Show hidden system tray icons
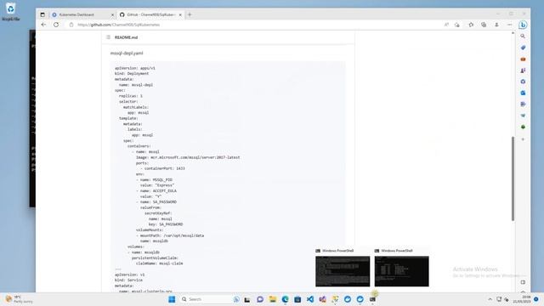This screenshot has height=306, width=544. (490, 299)
